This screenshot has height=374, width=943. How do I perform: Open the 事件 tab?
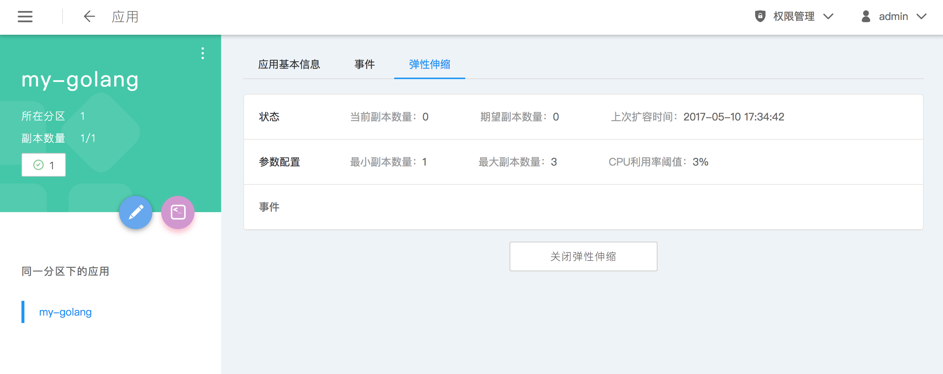tap(364, 64)
